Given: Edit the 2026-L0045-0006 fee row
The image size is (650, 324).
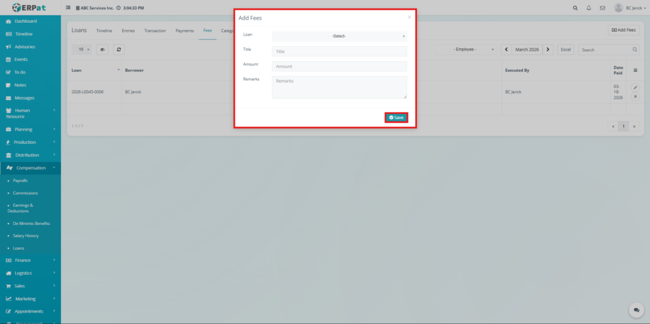Looking at the screenshot, I should tap(635, 87).
